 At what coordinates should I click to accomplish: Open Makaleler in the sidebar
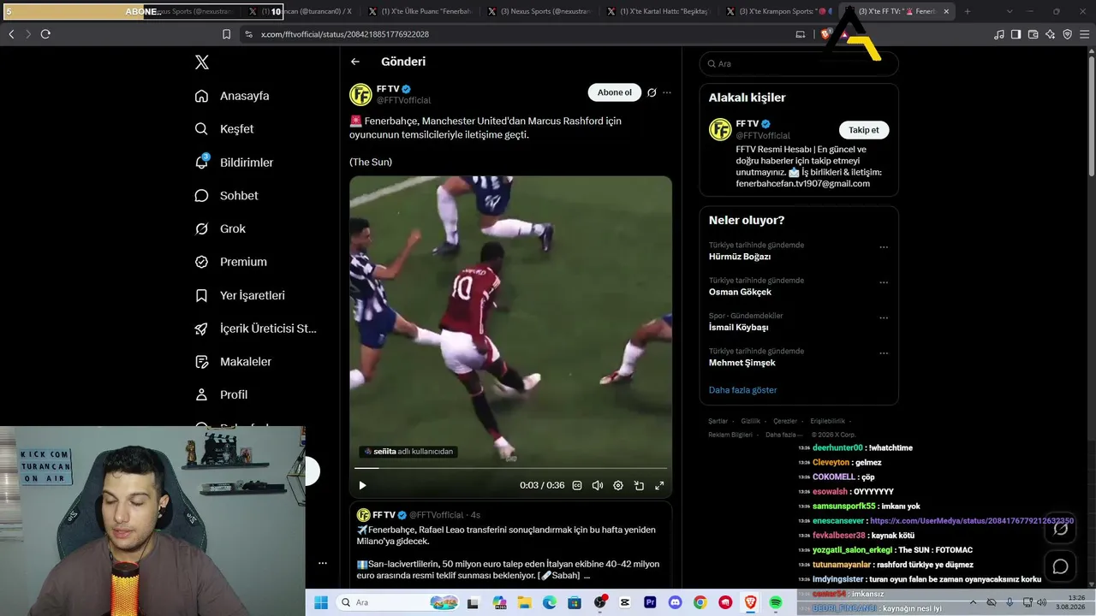click(233, 362)
